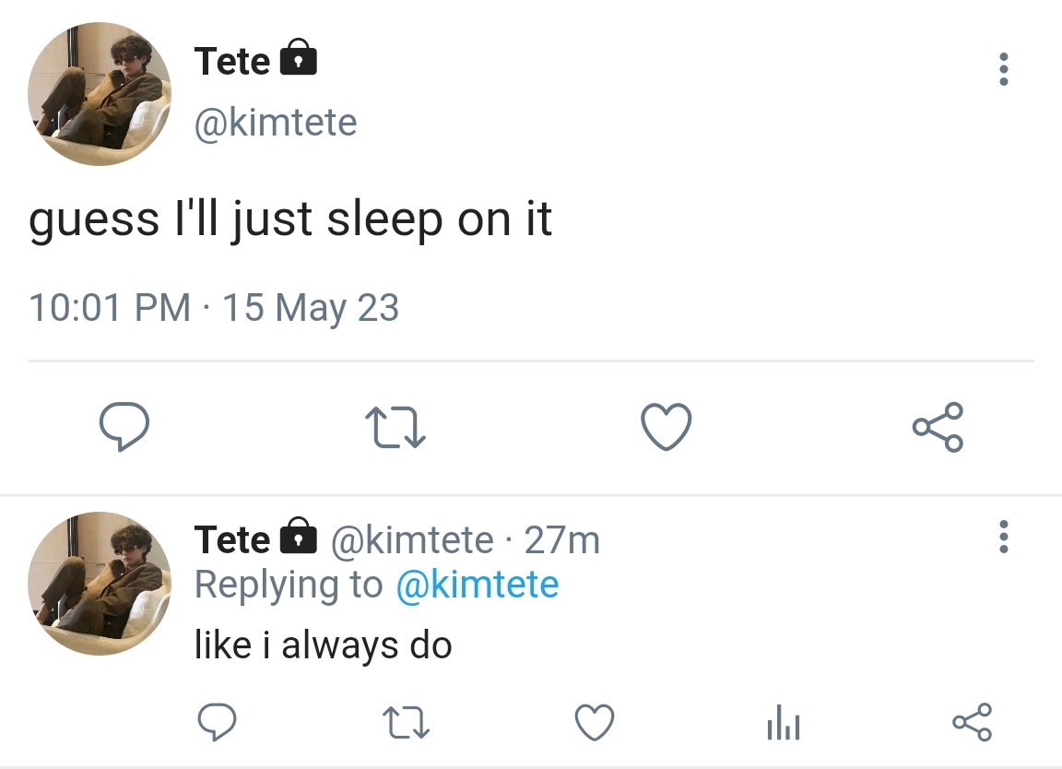Retweet the "like i always do" reply
The height and width of the screenshot is (769, 1062).
click(406, 722)
